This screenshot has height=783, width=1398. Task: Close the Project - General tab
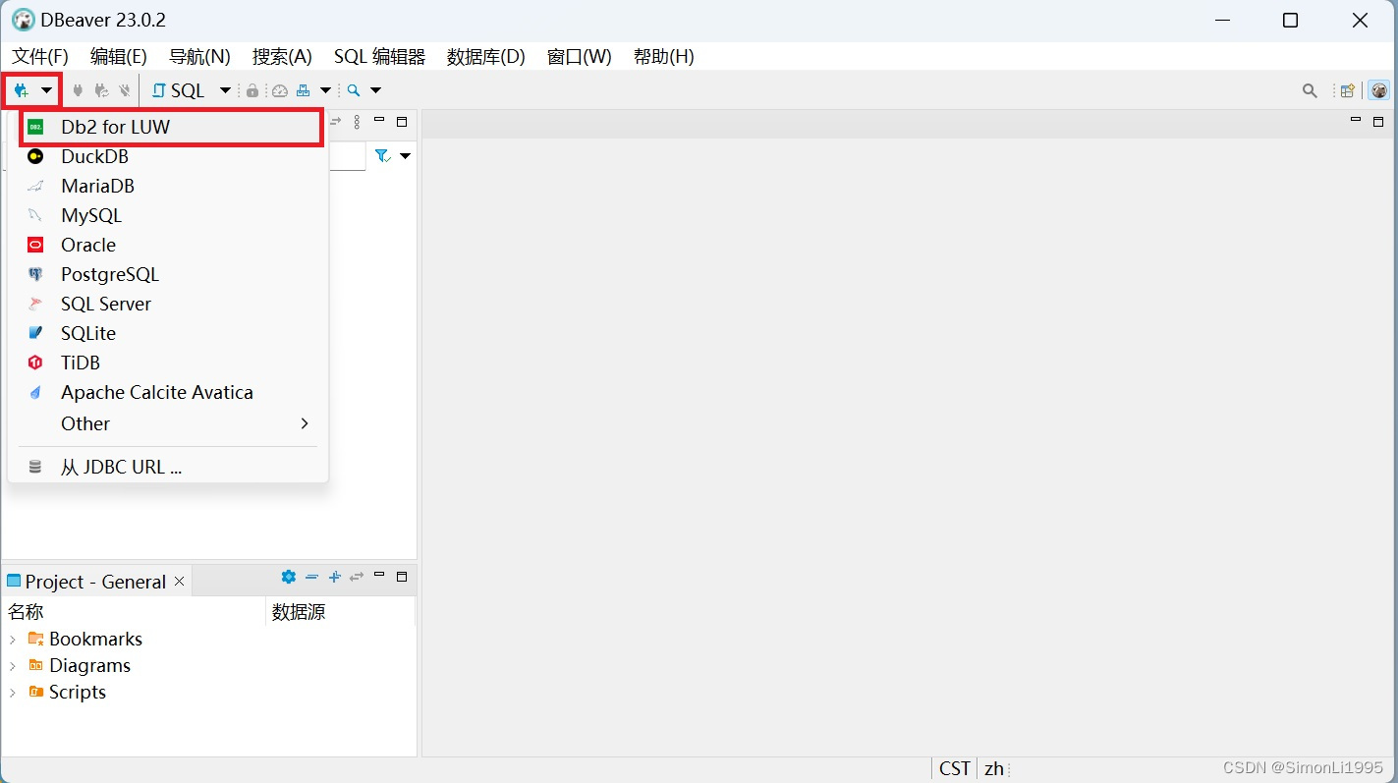[x=180, y=582]
